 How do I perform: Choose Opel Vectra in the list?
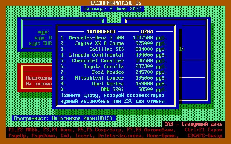tap(114, 84)
